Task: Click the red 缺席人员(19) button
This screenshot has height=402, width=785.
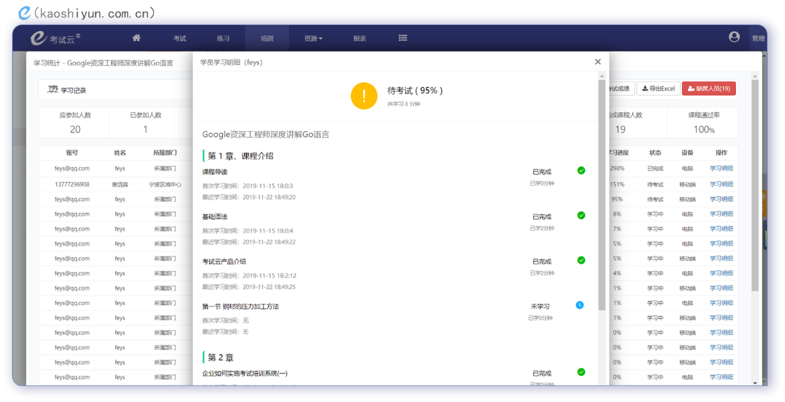Action: [x=708, y=89]
